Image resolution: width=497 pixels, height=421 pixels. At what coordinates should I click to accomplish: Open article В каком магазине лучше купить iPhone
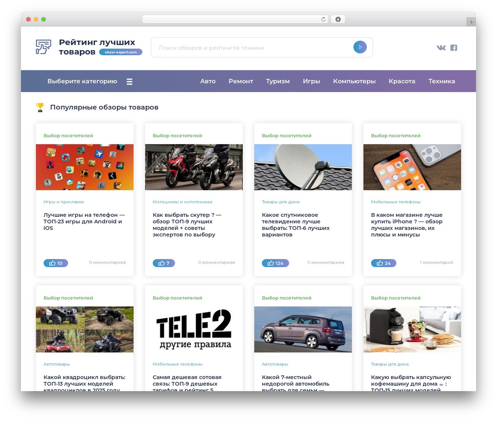(407, 224)
